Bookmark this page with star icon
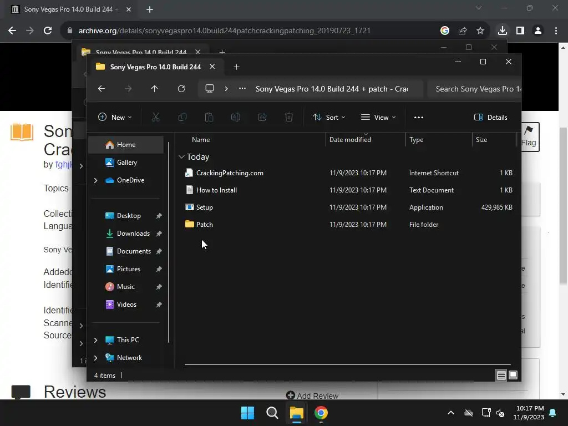Image resolution: width=568 pixels, height=426 pixels. point(480,31)
